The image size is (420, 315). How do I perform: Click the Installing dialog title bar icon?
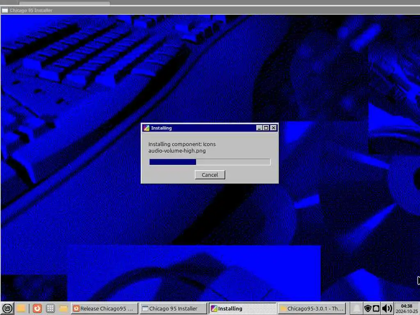point(146,128)
